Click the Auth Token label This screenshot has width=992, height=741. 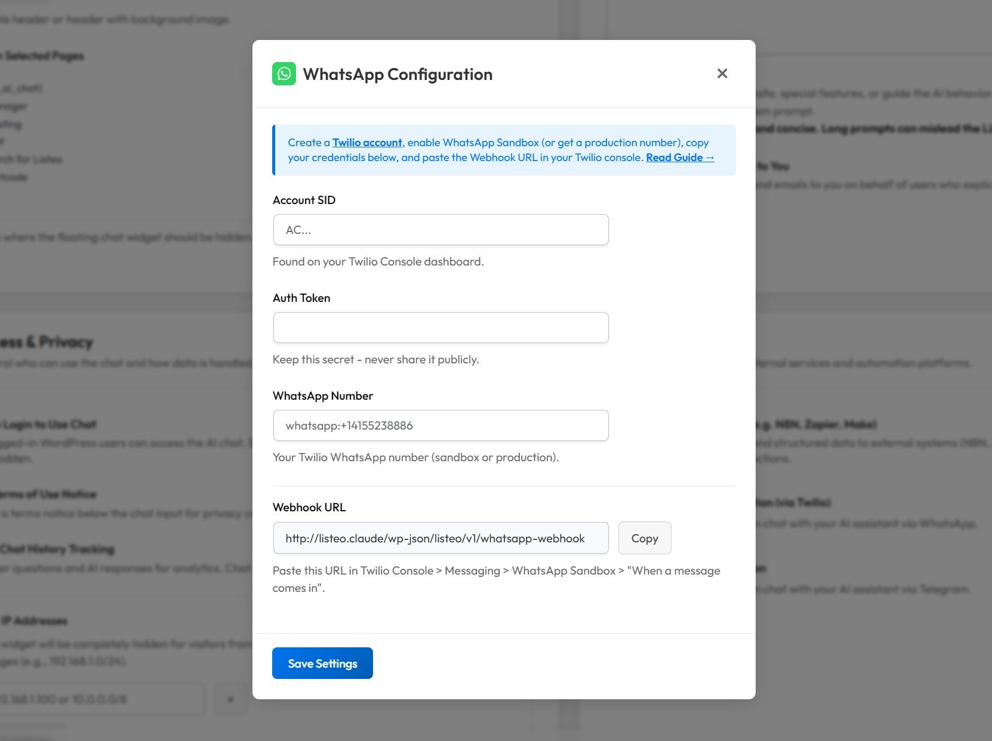[x=301, y=298]
